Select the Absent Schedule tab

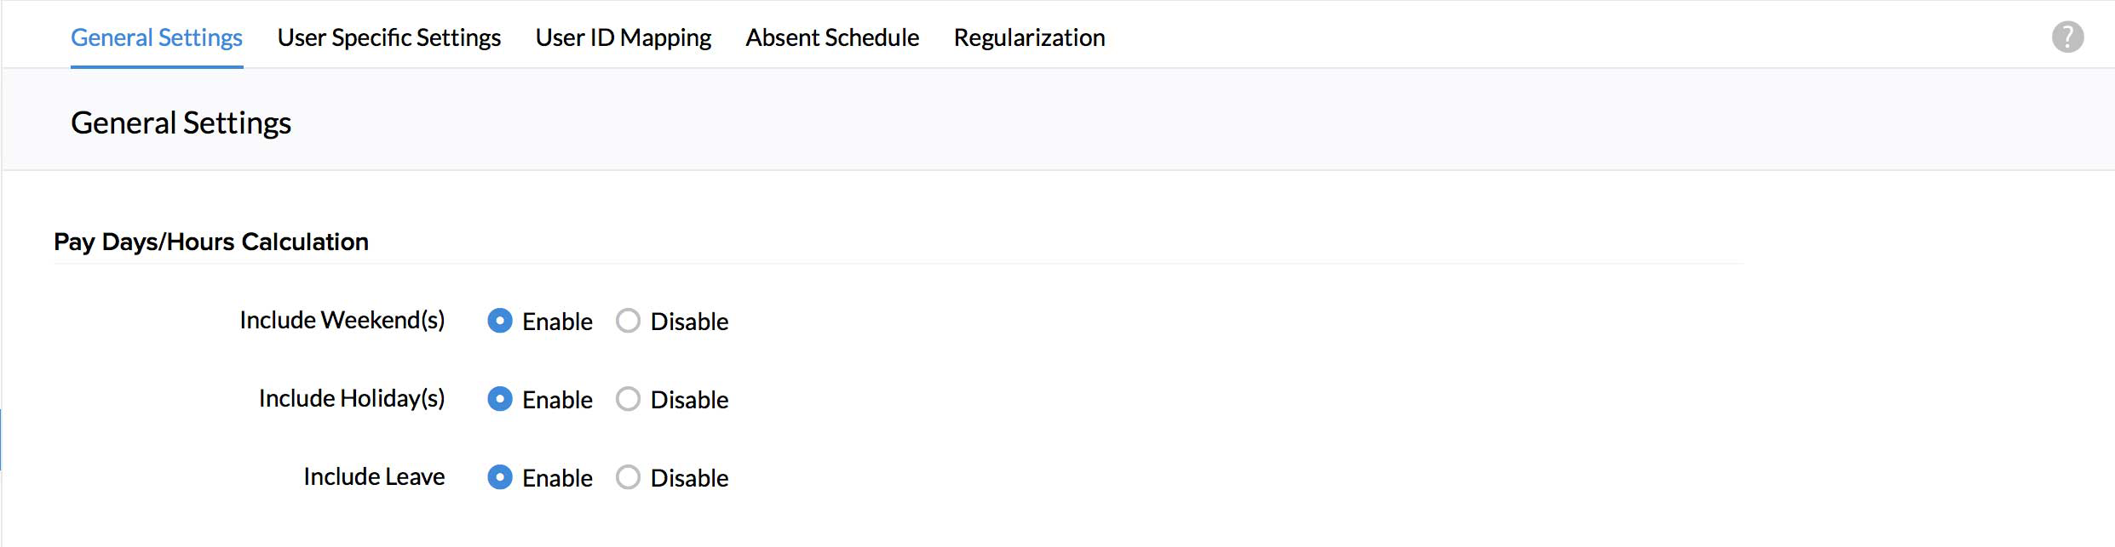click(832, 37)
